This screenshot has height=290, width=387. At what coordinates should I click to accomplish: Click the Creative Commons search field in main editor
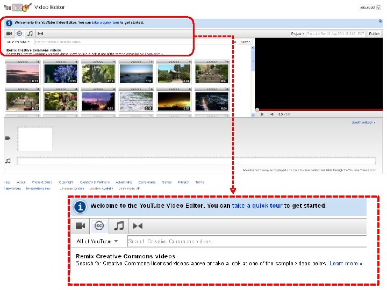(x=133, y=42)
